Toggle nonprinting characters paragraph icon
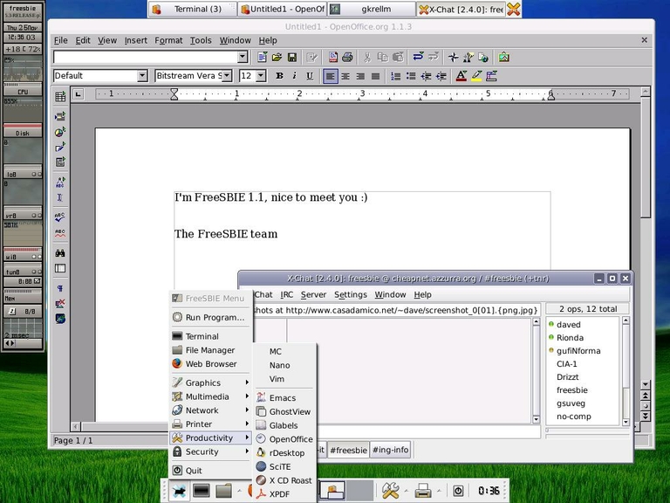Screen dimensions: 670x503 (x=60, y=288)
